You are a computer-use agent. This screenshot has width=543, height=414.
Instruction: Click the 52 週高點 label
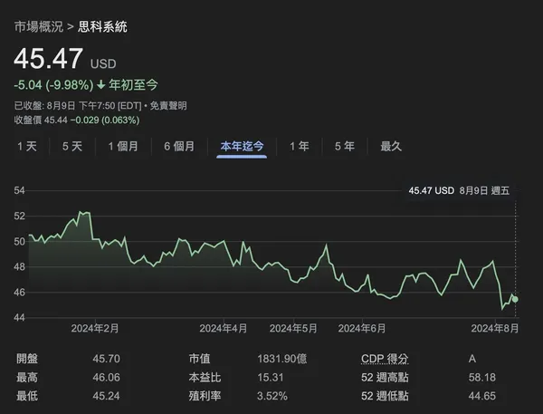point(385,377)
